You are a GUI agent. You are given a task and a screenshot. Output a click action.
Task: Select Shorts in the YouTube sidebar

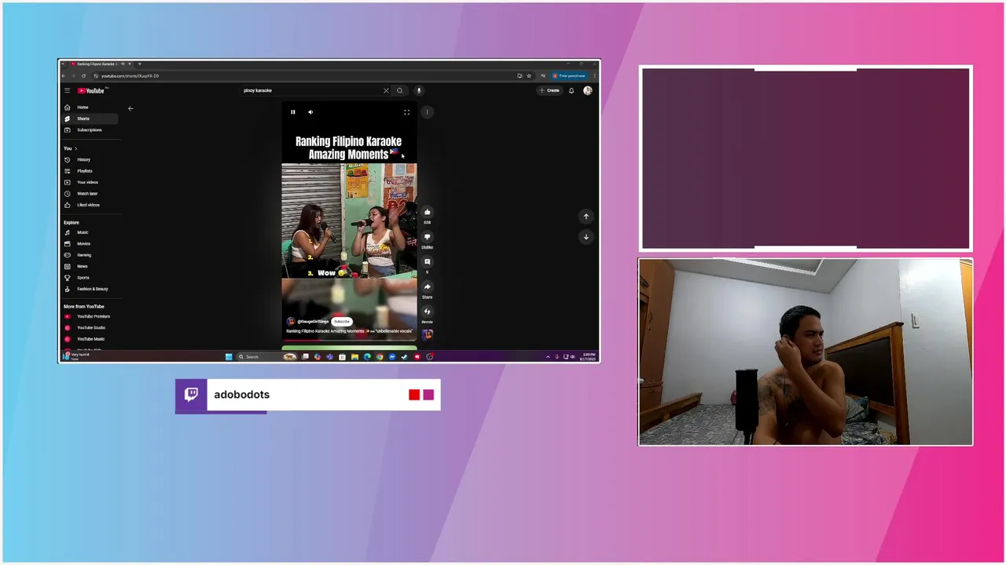tap(90, 118)
